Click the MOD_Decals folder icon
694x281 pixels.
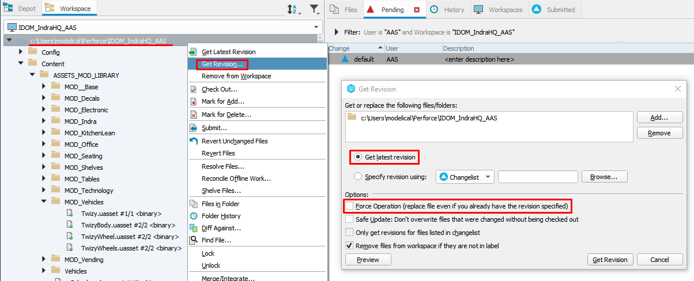click(55, 98)
